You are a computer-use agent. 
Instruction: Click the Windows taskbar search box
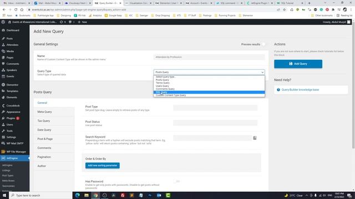coord(40,195)
